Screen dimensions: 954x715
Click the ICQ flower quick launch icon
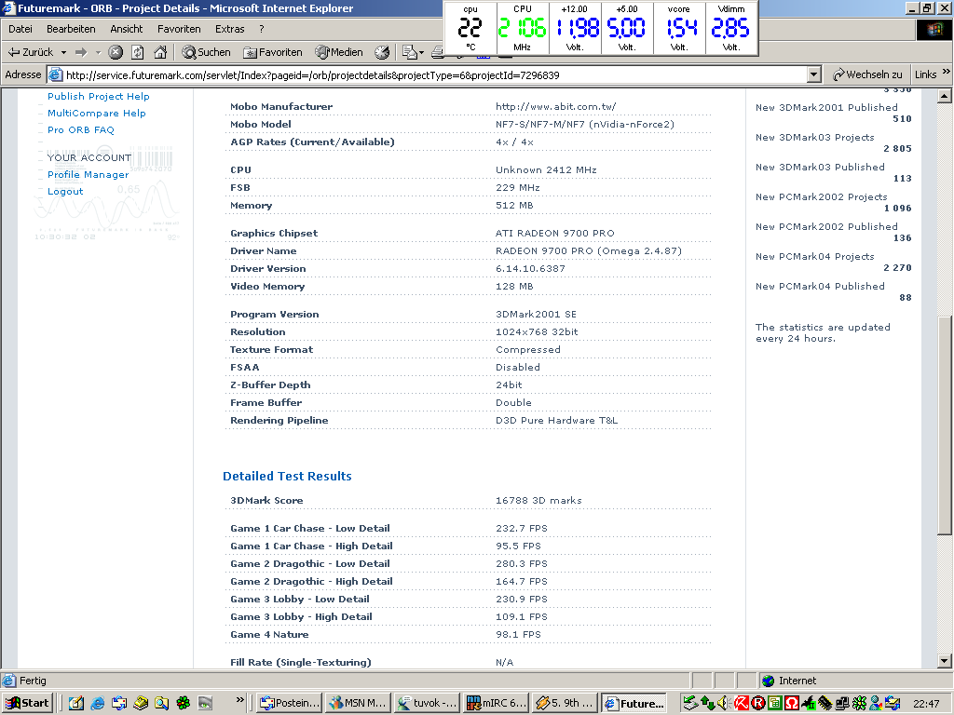pyautogui.click(x=183, y=703)
